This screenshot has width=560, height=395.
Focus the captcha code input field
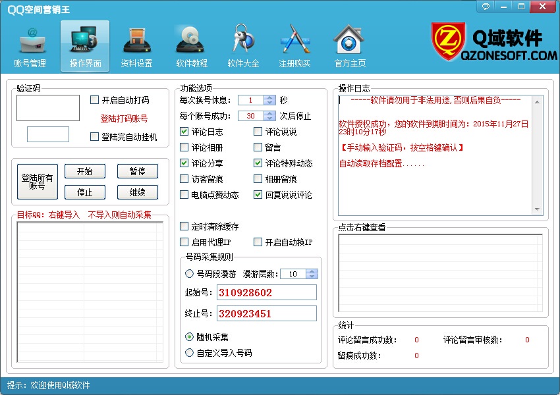[48, 134]
